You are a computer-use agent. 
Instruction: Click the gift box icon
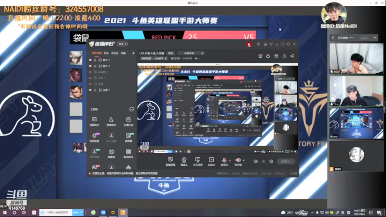[x=260, y=56]
